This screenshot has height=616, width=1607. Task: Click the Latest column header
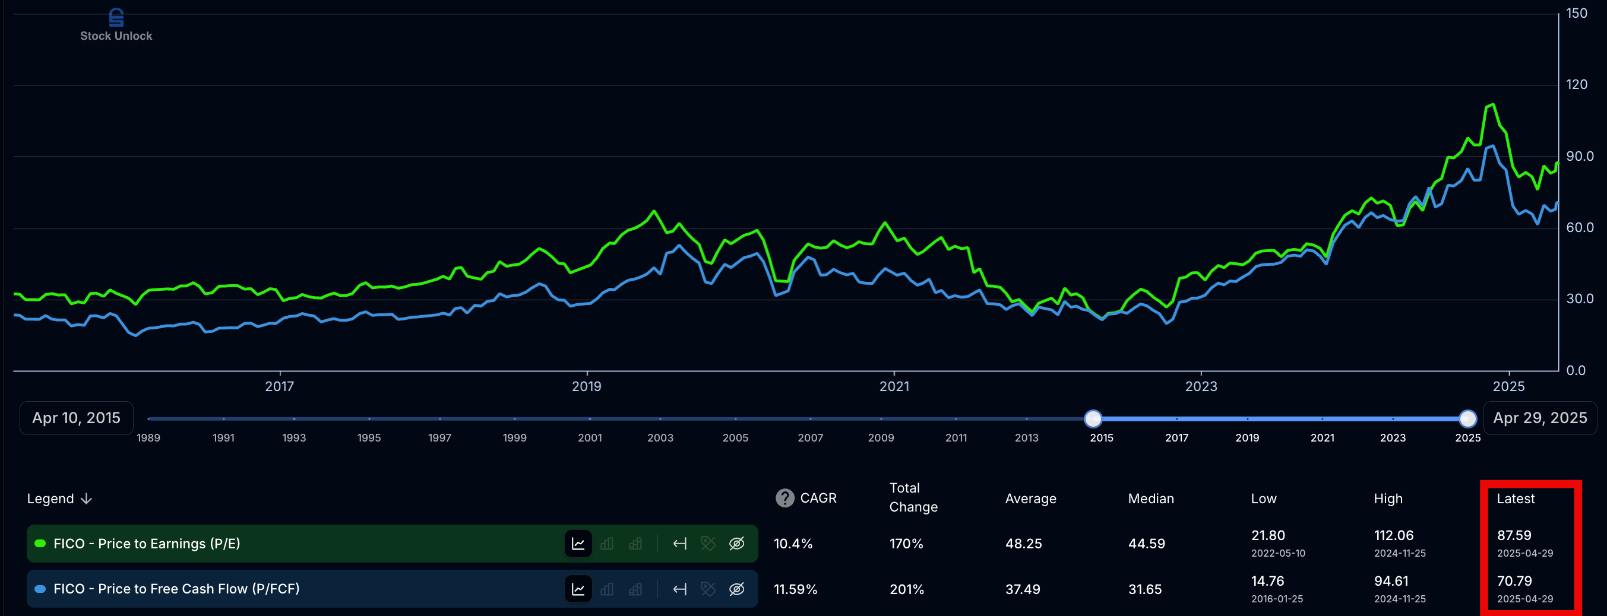point(1516,498)
